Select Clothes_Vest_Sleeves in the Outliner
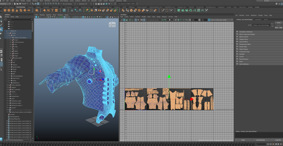283x146 pixels. pyautogui.click(x=20, y=38)
